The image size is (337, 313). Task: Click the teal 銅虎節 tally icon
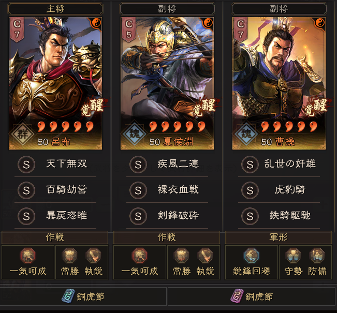(x=68, y=296)
